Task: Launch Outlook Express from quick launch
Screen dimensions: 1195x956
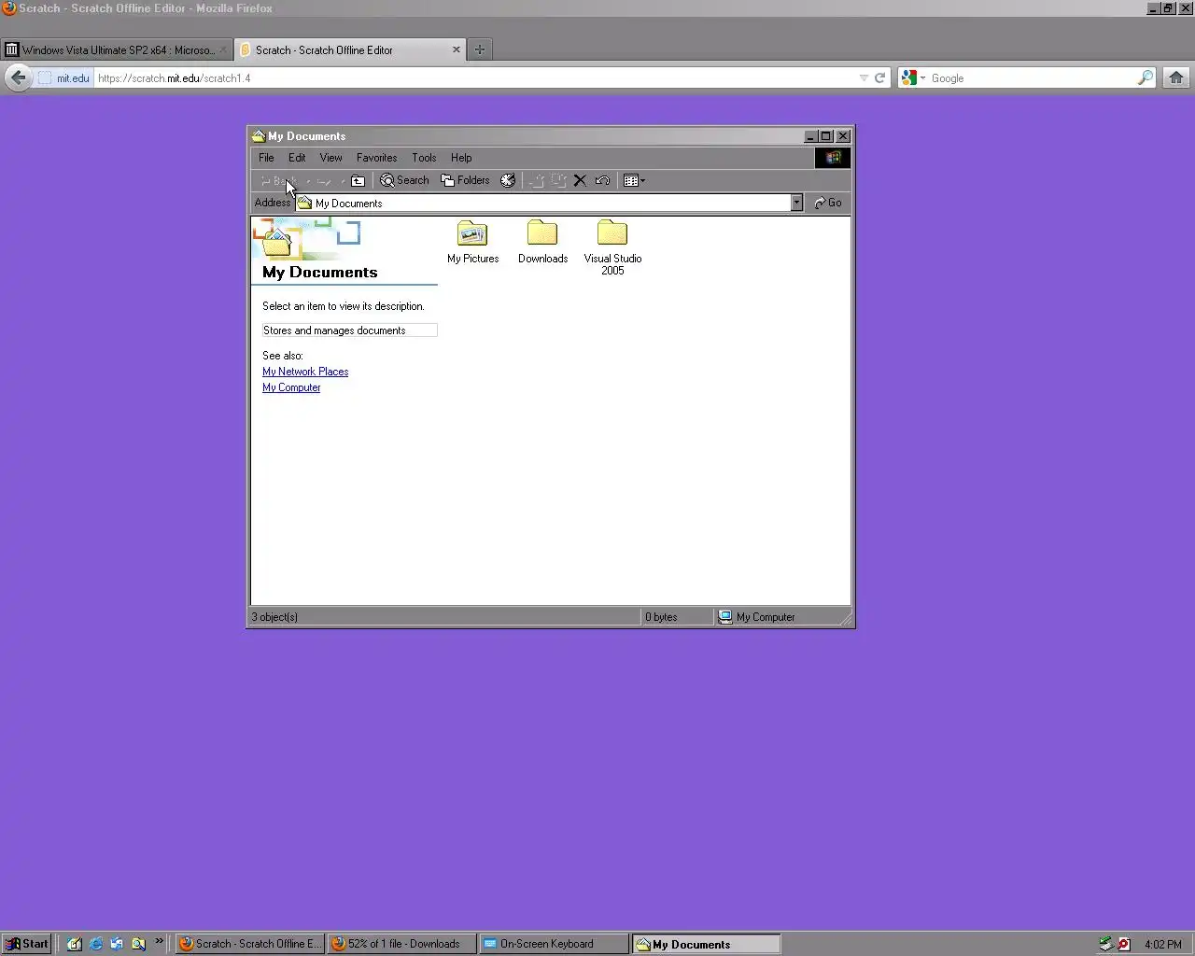Action: coord(117,944)
